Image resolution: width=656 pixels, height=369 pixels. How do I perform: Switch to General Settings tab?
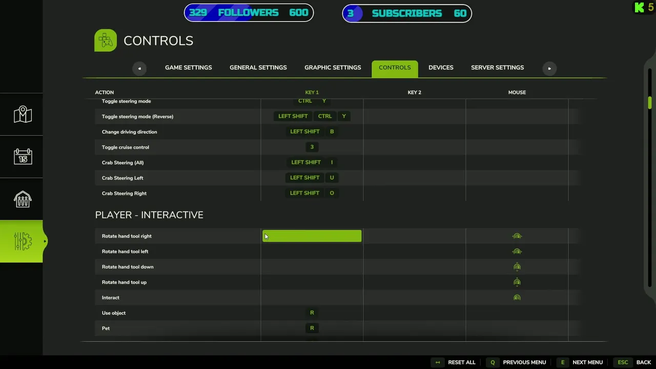tap(258, 68)
